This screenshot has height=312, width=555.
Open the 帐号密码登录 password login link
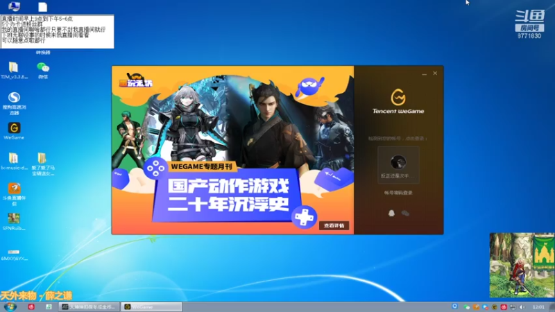[398, 193]
